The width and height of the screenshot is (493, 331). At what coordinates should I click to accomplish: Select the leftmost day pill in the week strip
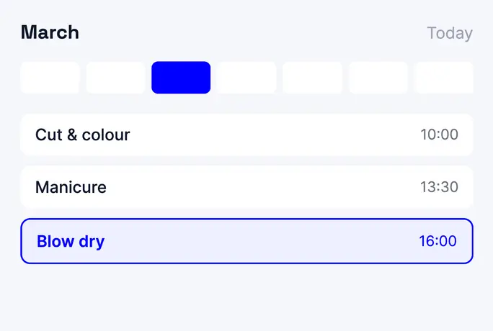pos(50,78)
